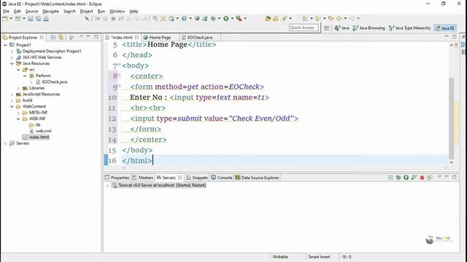467x262 pixels.
Task: Open the Properties tab
Action: pyautogui.click(x=117, y=178)
